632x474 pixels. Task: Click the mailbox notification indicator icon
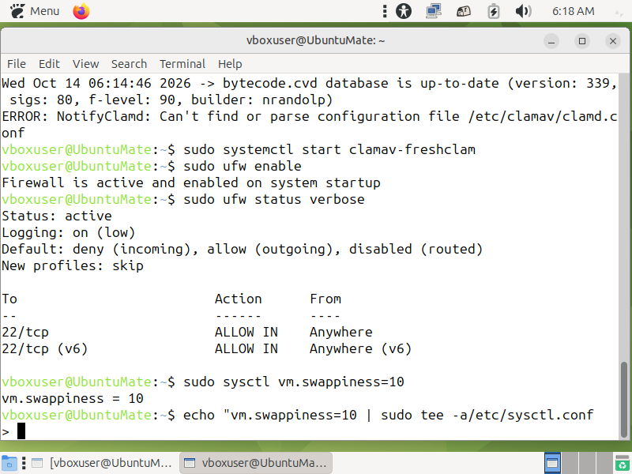pyautogui.click(x=464, y=11)
